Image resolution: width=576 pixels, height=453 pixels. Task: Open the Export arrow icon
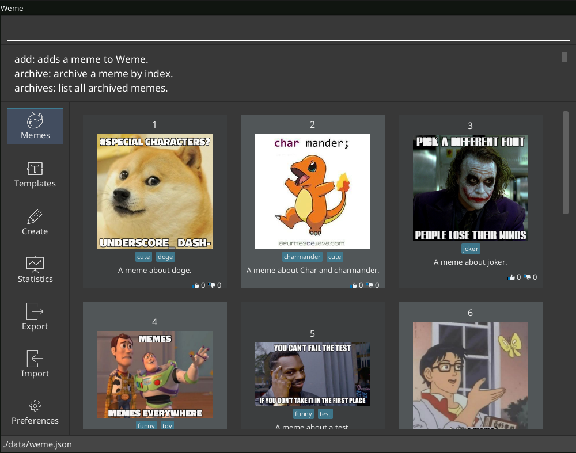[x=35, y=311]
